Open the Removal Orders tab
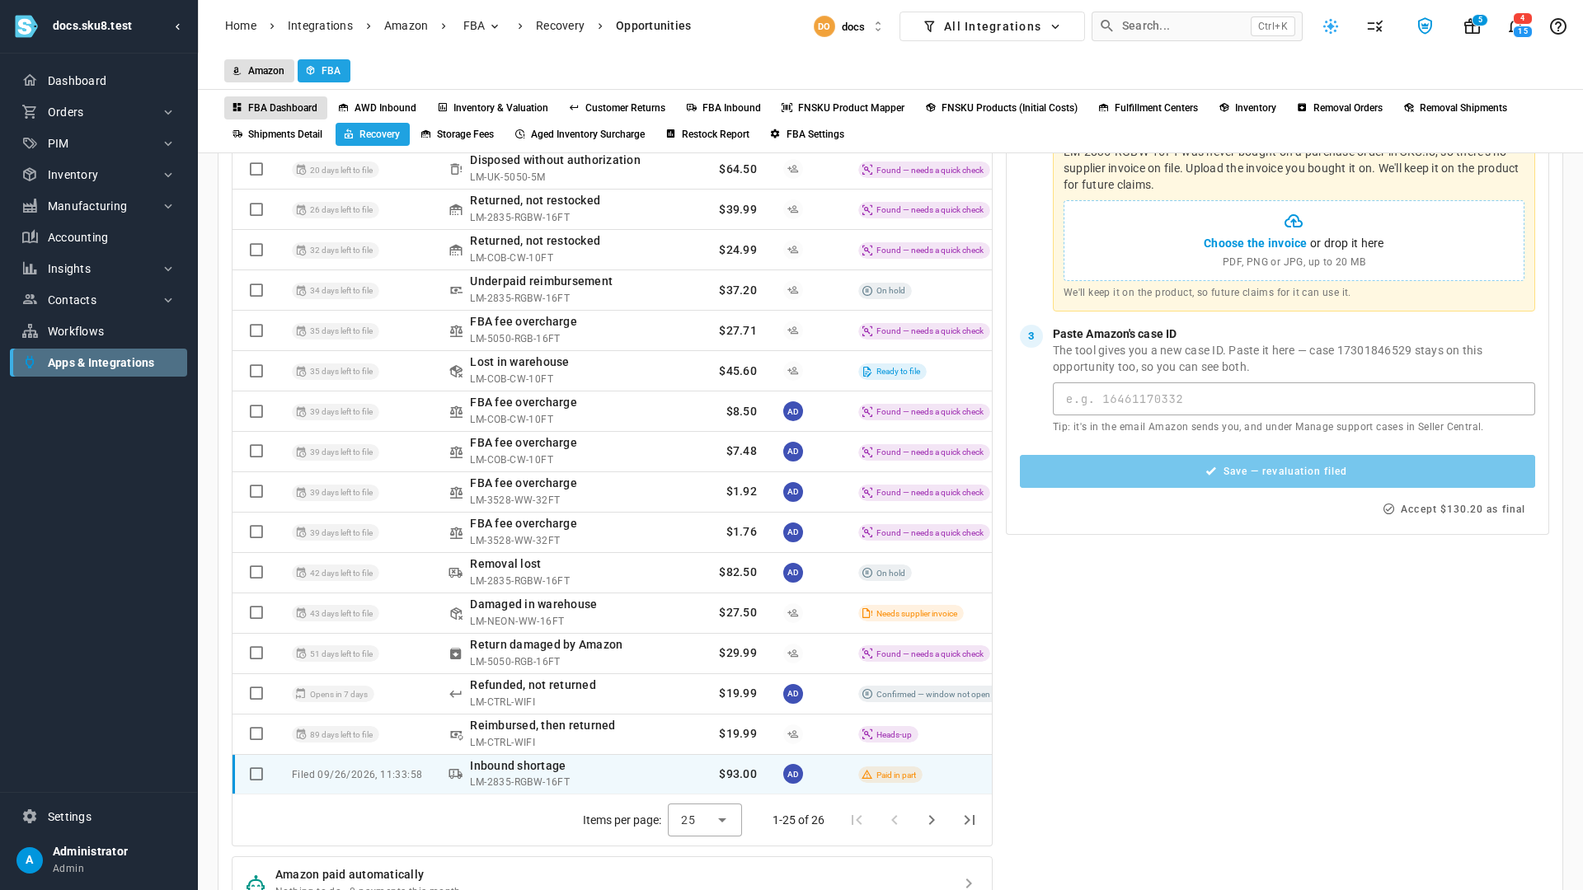This screenshot has width=1583, height=890. click(1340, 108)
